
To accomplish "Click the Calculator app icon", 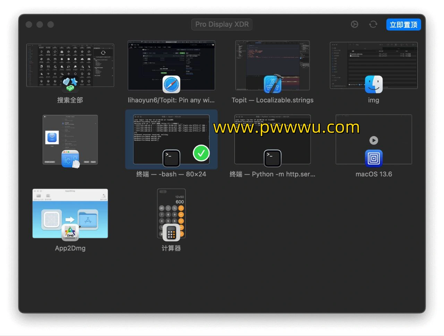I will 171,233.
